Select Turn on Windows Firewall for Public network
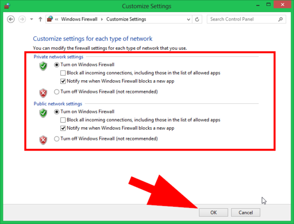The width and height of the screenshot is (294, 224). [x=56, y=112]
